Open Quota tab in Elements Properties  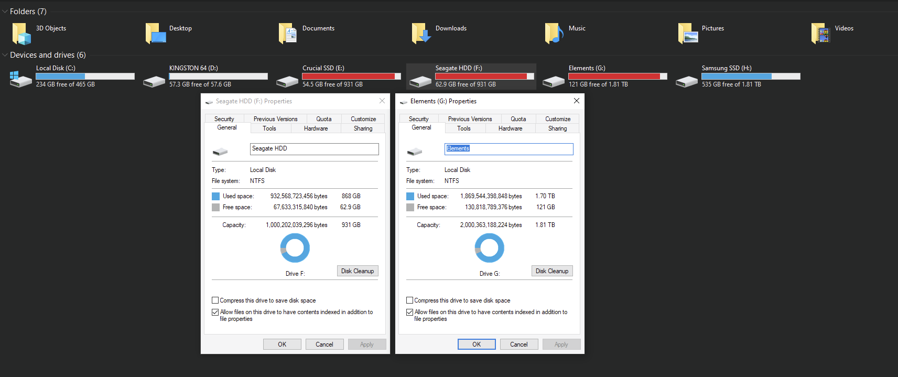(x=518, y=119)
